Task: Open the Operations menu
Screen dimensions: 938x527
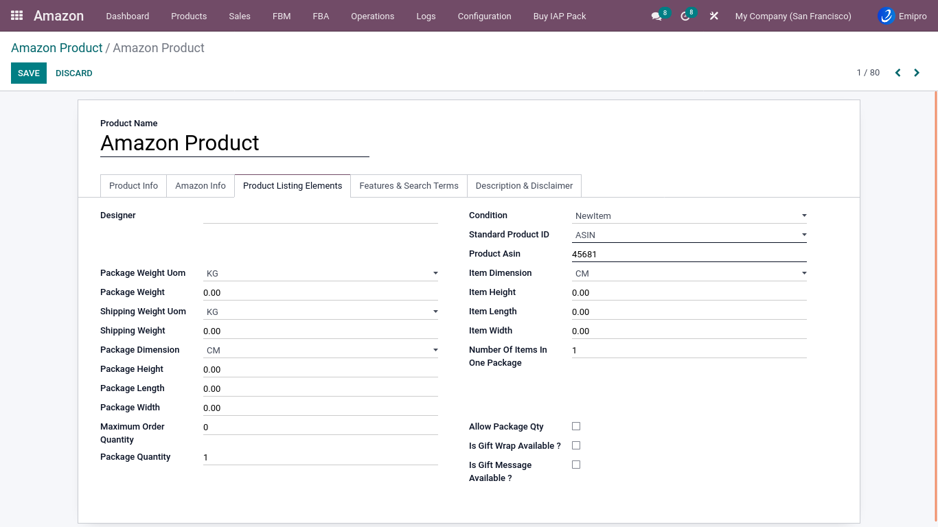Action: 372,16
